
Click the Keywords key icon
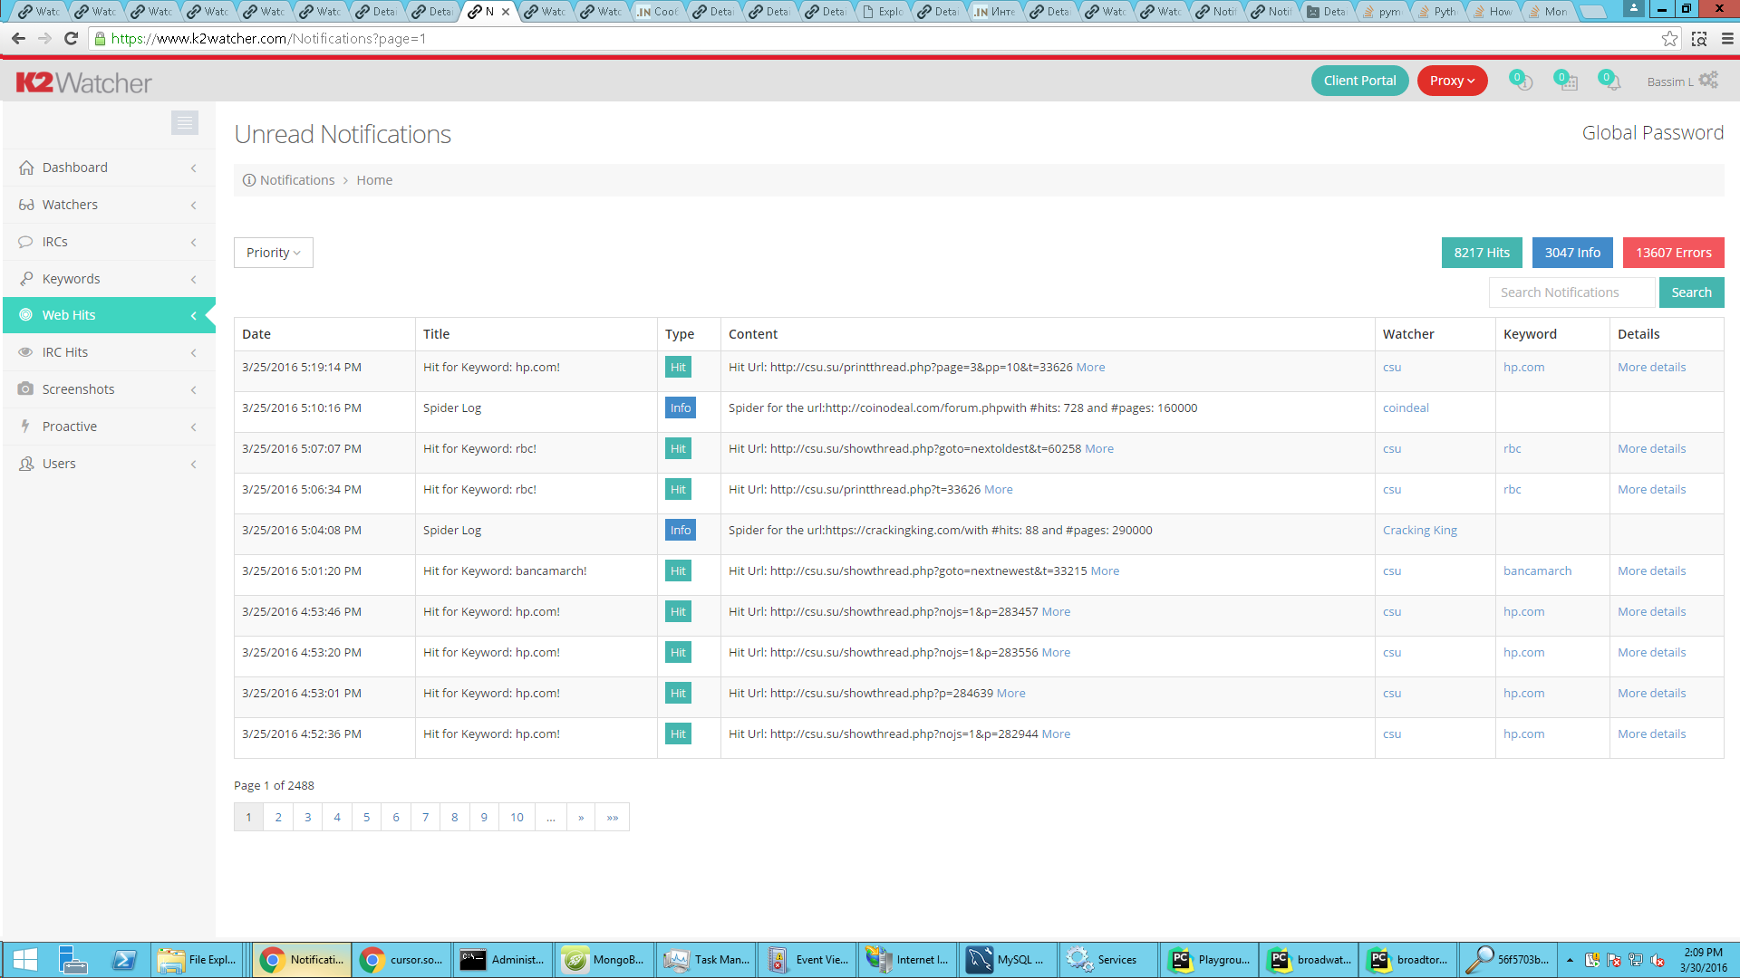tap(26, 279)
